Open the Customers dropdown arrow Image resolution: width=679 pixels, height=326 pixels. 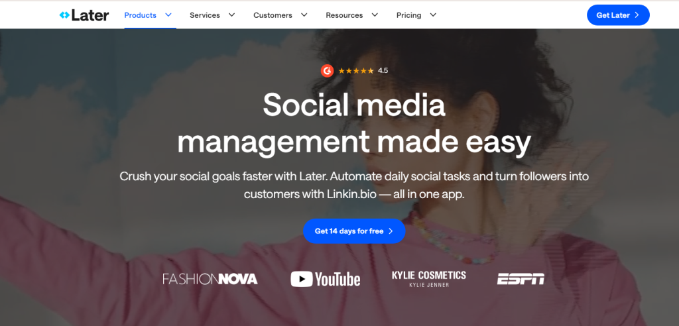tap(304, 15)
